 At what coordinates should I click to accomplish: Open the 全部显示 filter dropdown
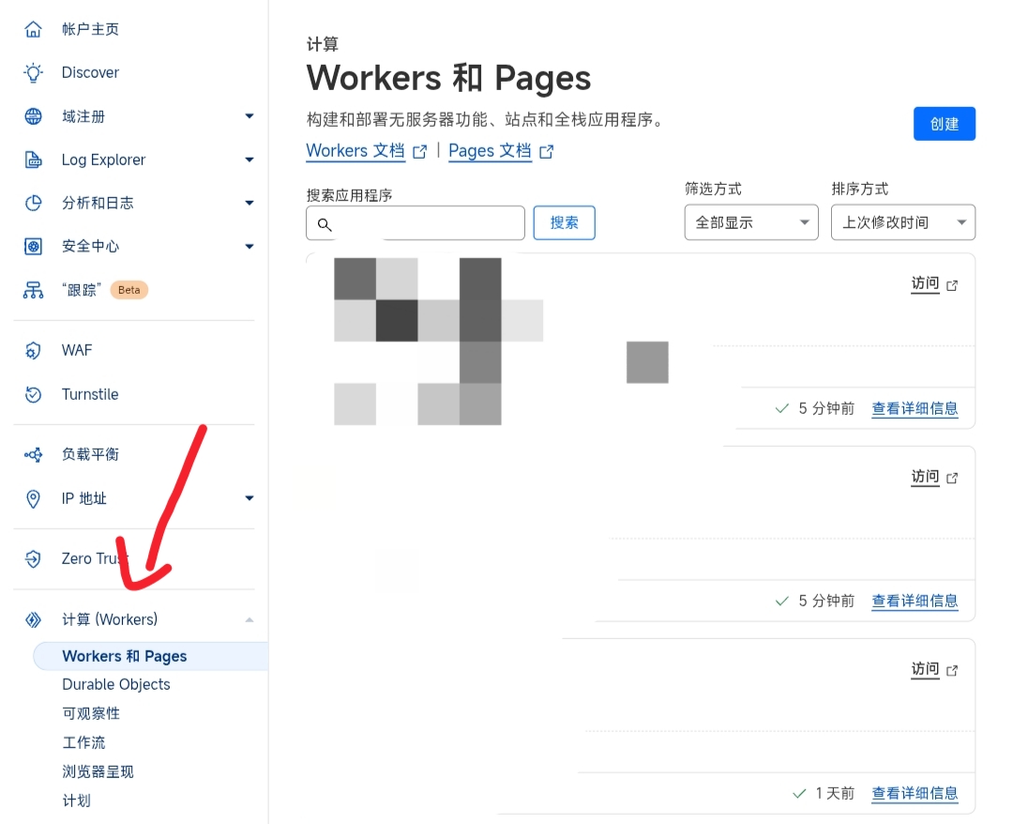pos(750,222)
